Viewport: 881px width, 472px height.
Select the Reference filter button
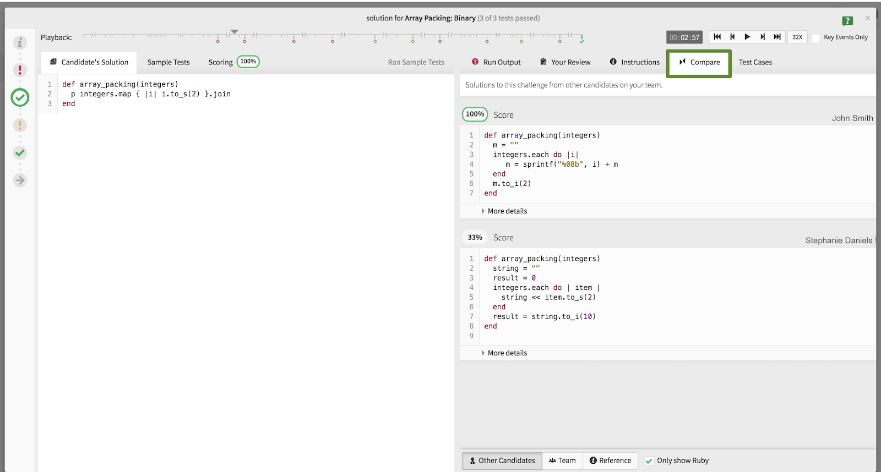click(x=611, y=460)
